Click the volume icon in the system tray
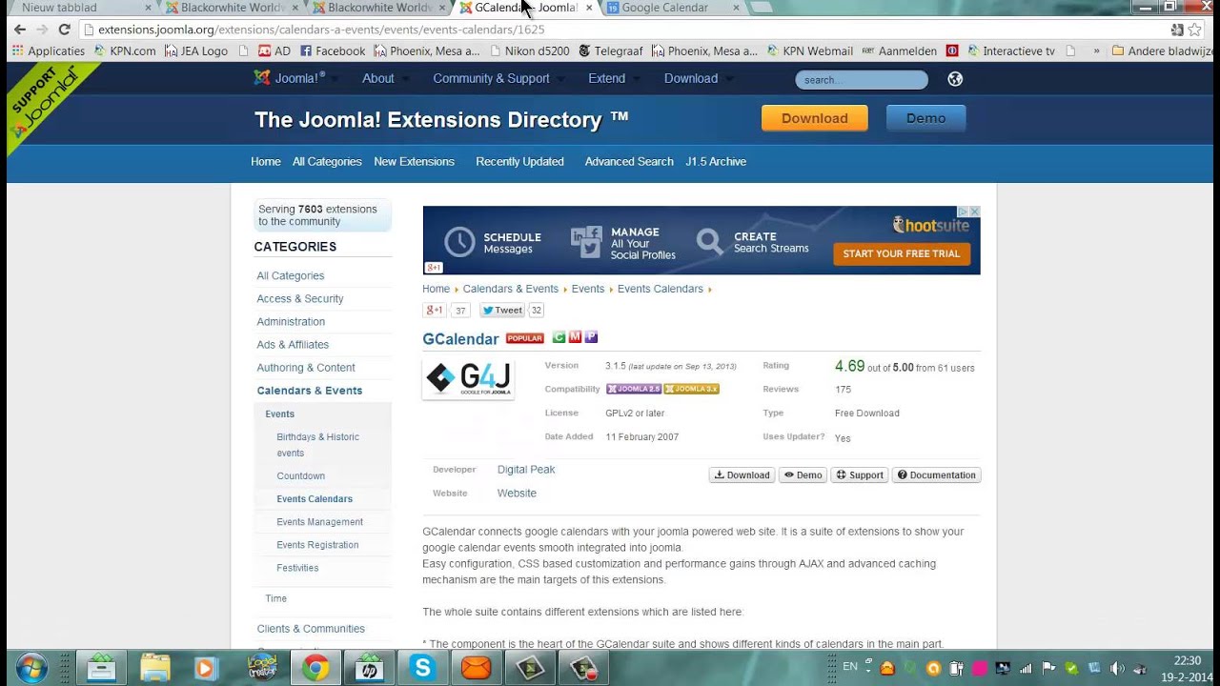 (x=1115, y=668)
